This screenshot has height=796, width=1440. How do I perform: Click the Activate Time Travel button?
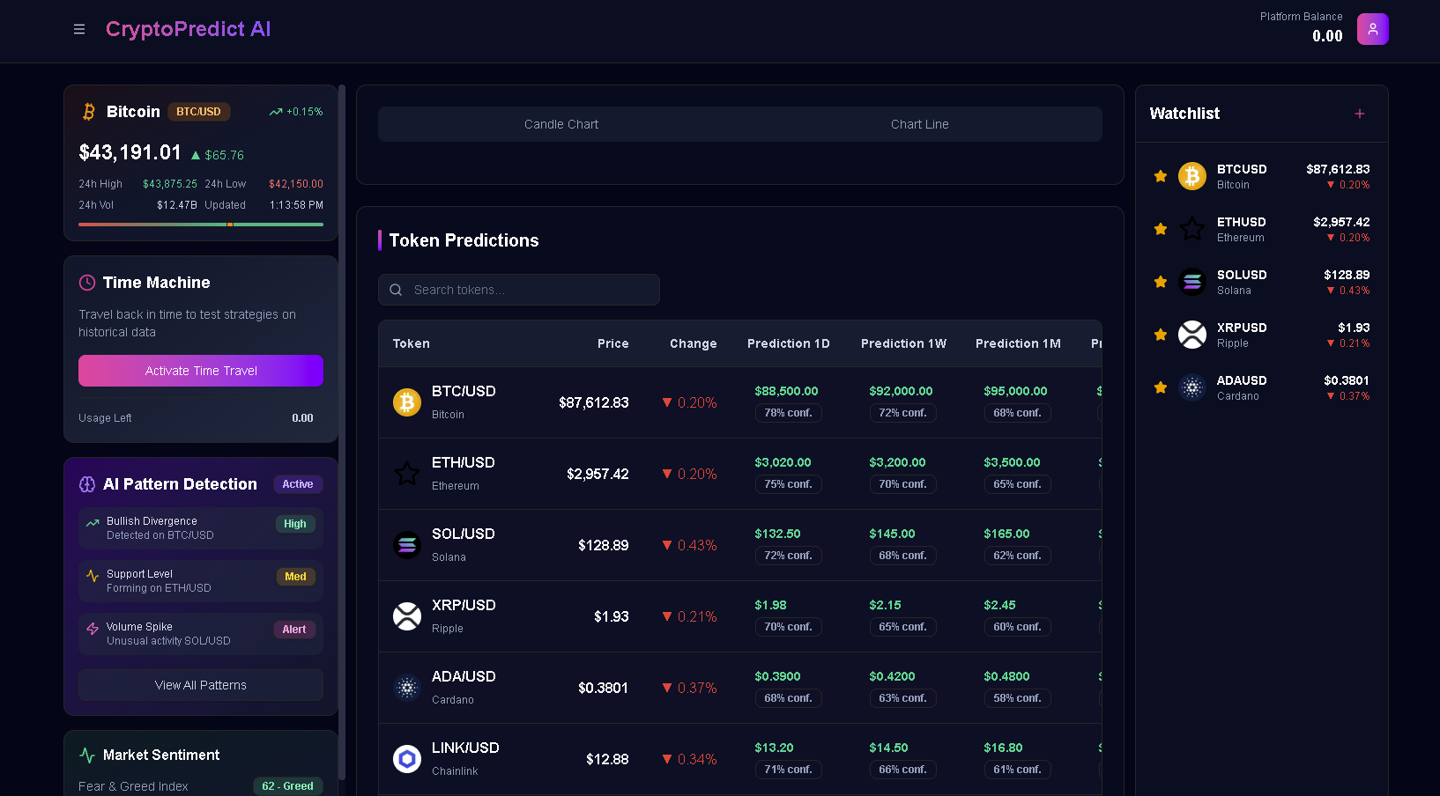tap(201, 371)
